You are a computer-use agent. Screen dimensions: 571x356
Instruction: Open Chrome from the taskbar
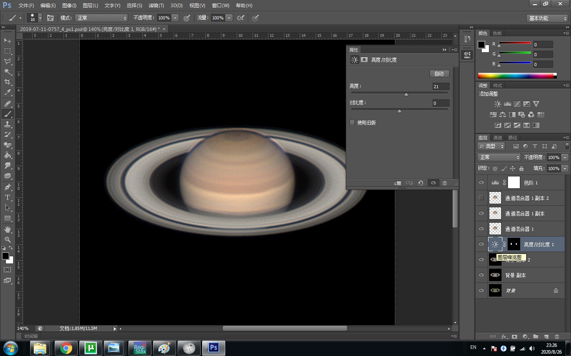[66, 348]
